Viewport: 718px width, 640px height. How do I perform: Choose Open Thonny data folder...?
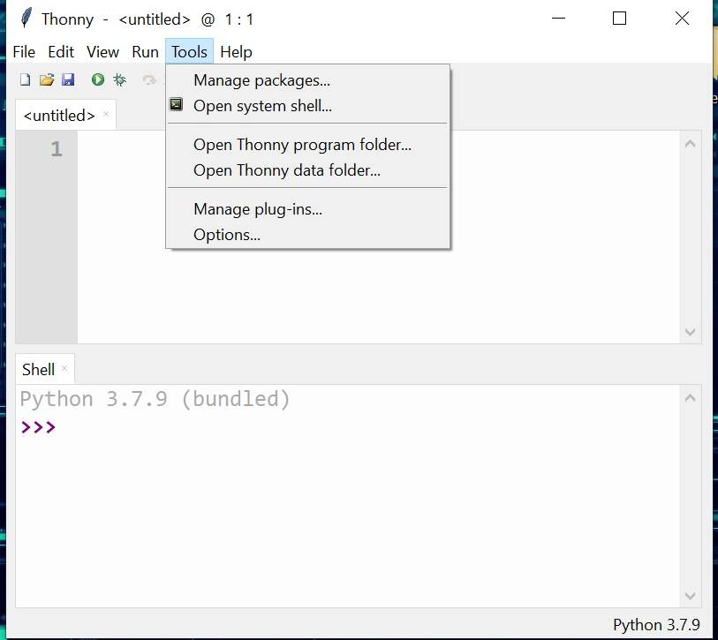pos(307,170)
